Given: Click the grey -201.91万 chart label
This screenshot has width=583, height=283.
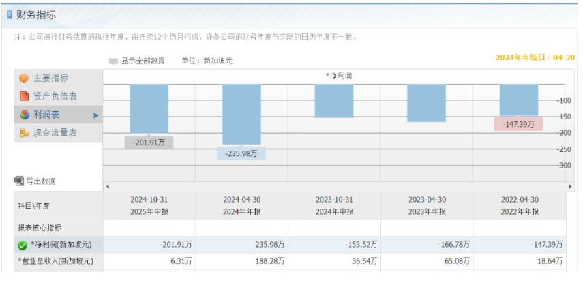Looking at the screenshot, I should pyautogui.click(x=149, y=143).
